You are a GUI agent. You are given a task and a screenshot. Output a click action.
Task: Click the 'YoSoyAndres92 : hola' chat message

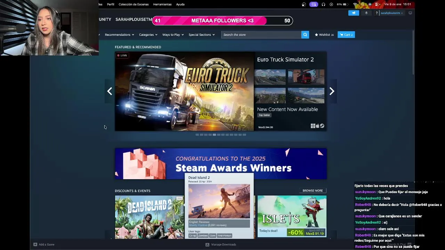[372, 198]
